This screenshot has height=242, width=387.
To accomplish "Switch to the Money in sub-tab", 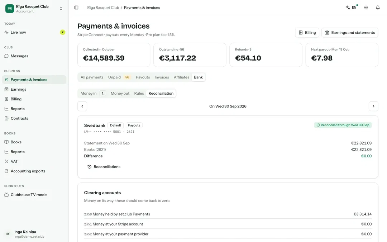I will tap(93, 93).
